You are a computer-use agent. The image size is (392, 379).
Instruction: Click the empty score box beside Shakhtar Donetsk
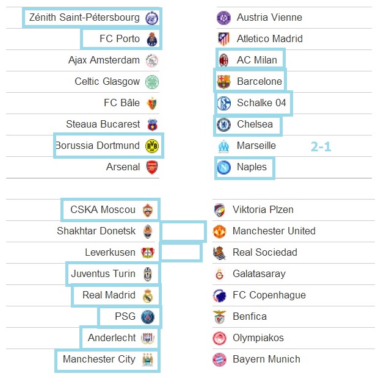pyautogui.click(x=183, y=231)
